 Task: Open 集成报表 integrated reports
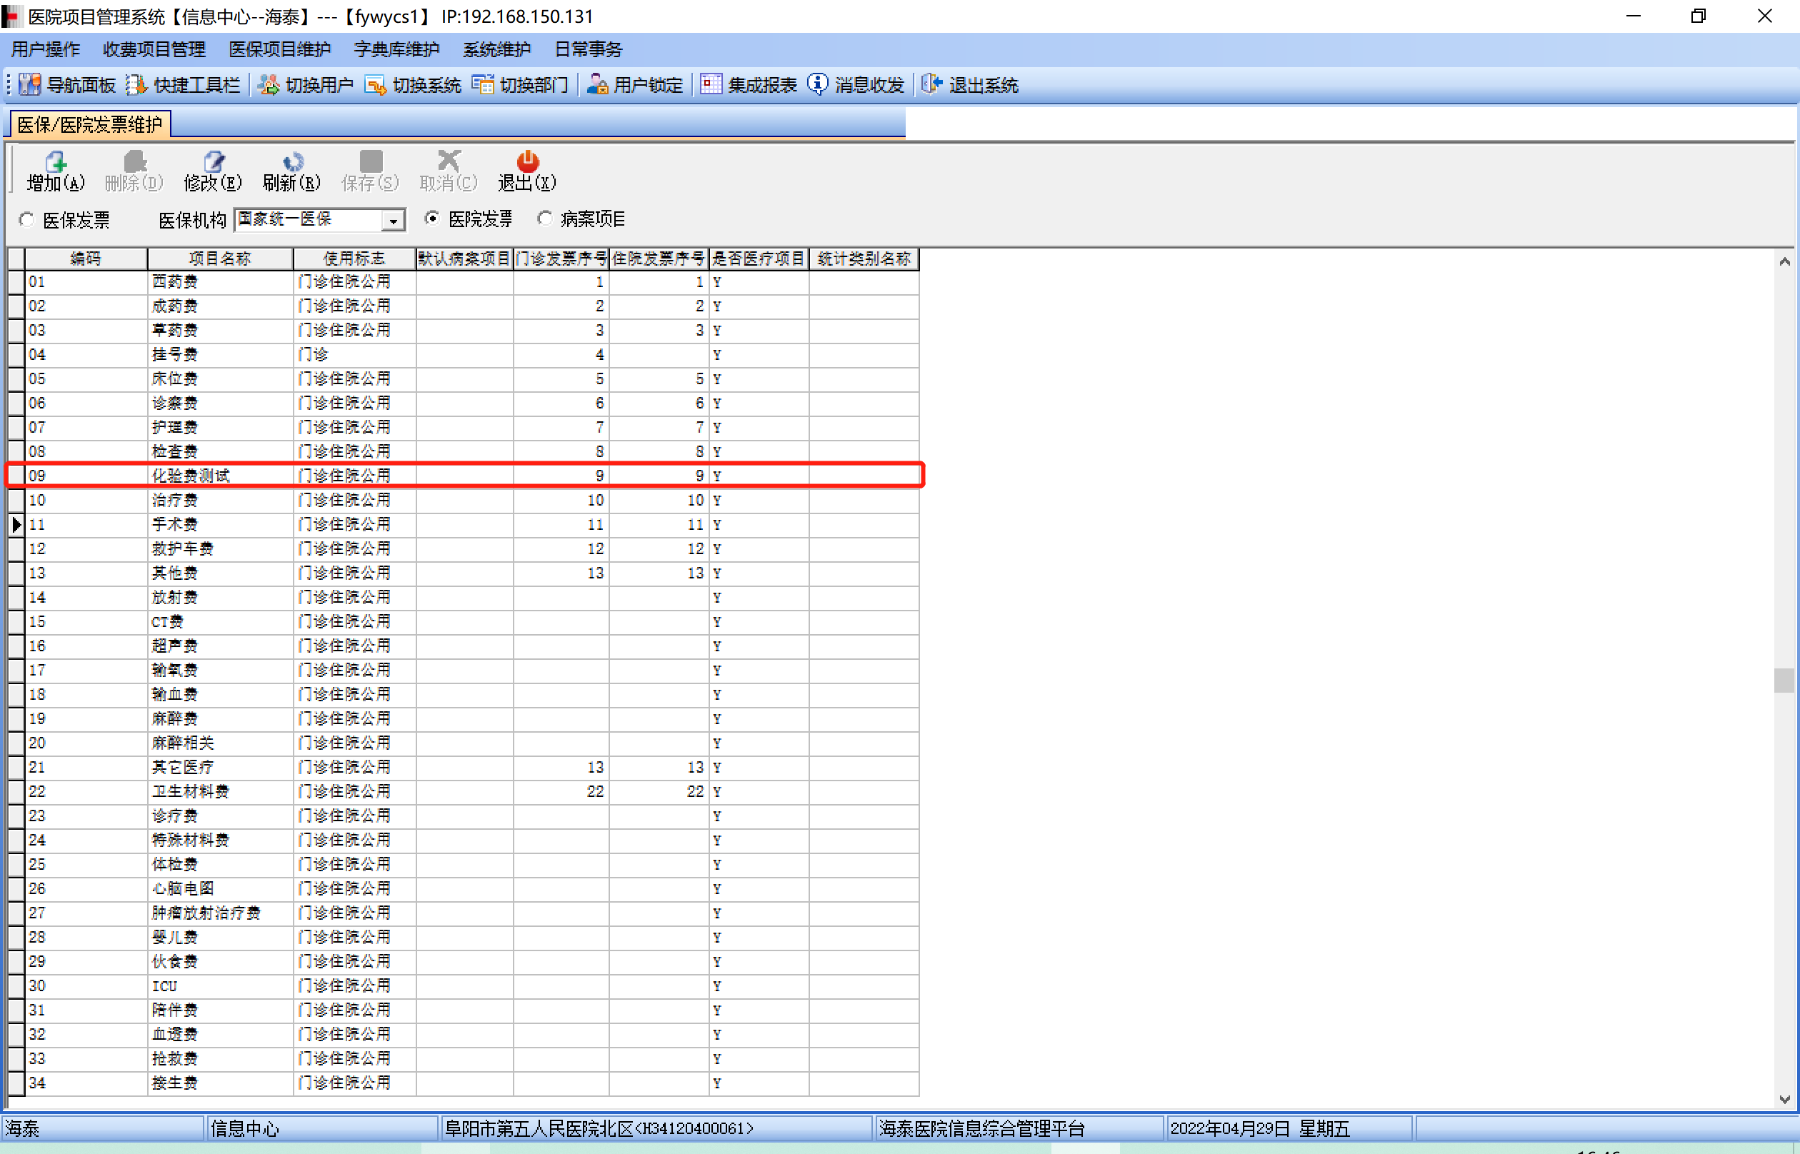[748, 85]
